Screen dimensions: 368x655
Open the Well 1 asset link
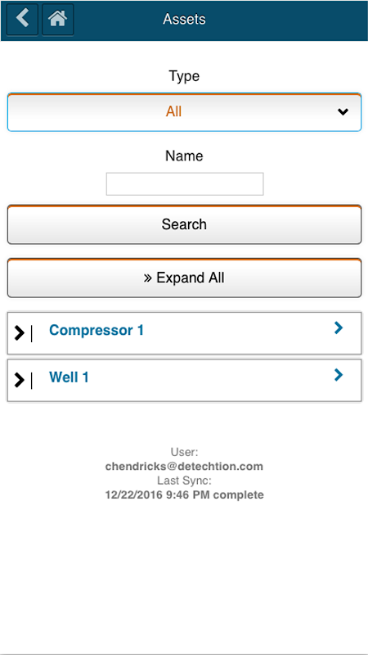[69, 377]
